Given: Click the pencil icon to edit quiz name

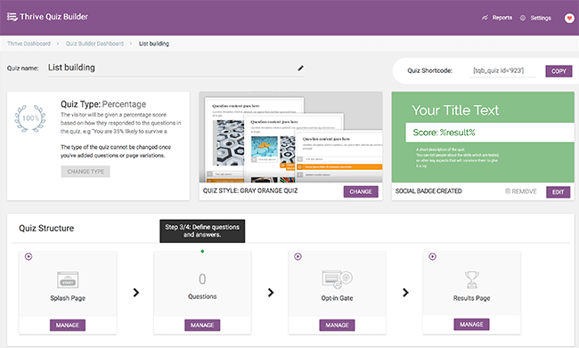Looking at the screenshot, I should click(x=300, y=69).
